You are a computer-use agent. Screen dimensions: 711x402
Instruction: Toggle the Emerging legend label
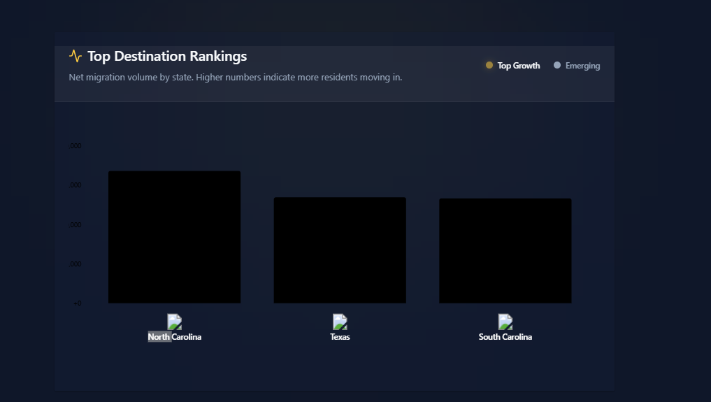[x=582, y=66]
